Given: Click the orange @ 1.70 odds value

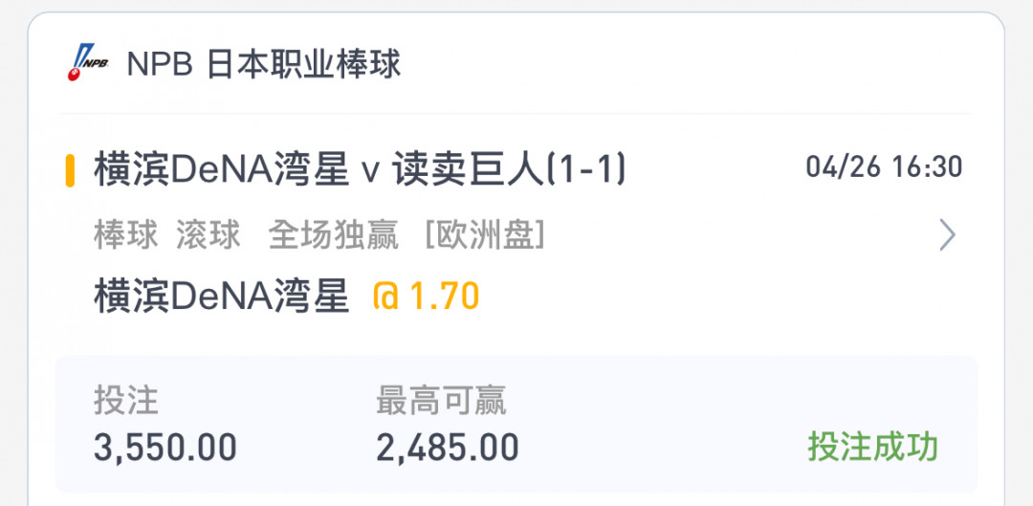Looking at the screenshot, I should click(427, 296).
